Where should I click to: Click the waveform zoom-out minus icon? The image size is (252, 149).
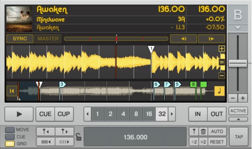[x=222, y=76]
